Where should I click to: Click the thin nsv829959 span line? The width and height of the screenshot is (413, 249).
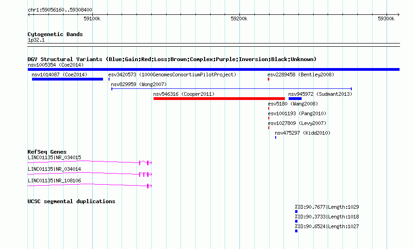[232, 89]
